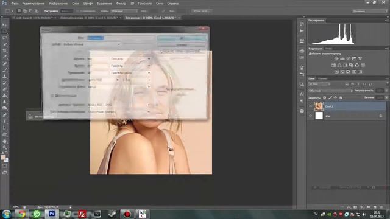Viewport: 390px width, 219px height.
Task: Choose New selection mode
Action: pyautogui.click(x=19, y=11)
